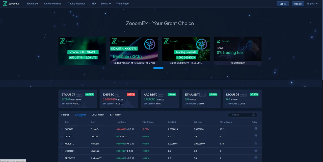Select the KICK/BTC pair name in table

click(x=69, y=144)
